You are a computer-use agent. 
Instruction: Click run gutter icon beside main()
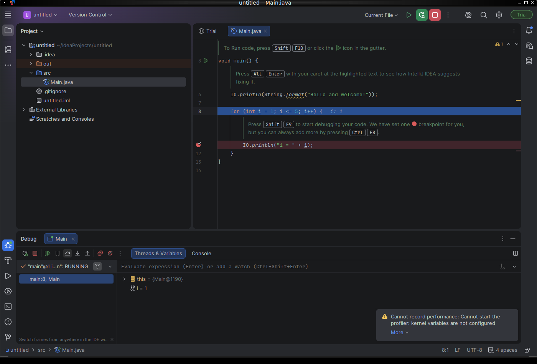click(x=206, y=61)
